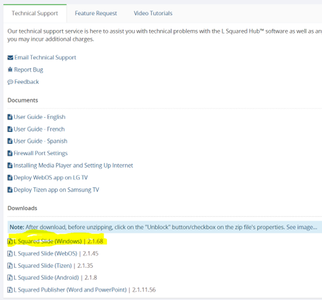
Task: Open the Feedback link
Action: coord(26,82)
